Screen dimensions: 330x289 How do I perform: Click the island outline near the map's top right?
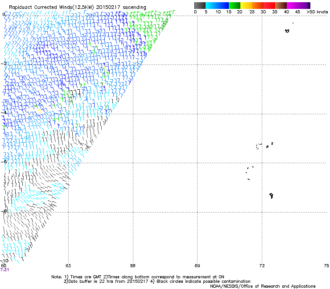[287, 31]
